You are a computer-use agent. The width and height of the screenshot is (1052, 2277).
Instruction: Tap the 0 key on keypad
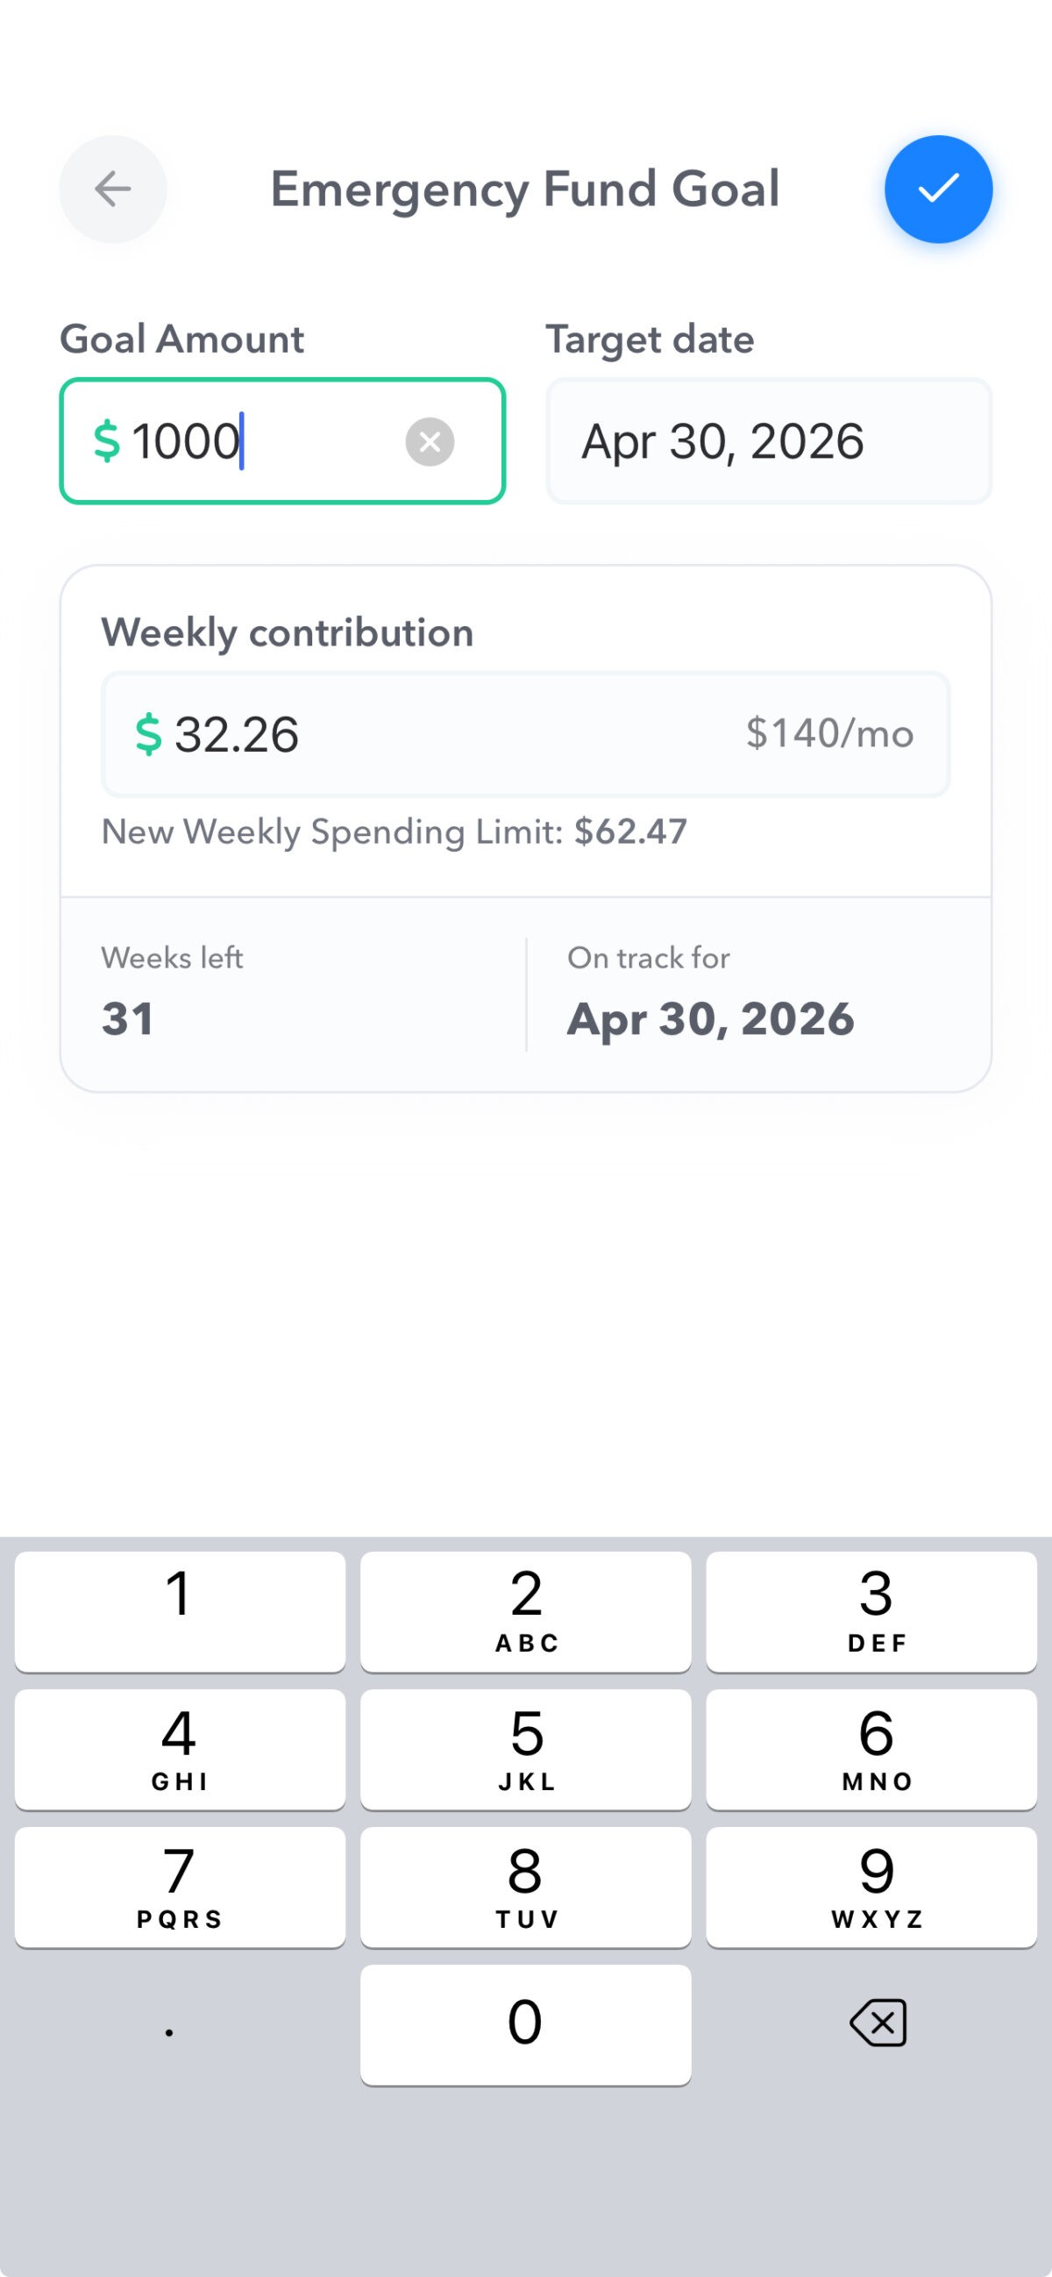pos(525,2024)
